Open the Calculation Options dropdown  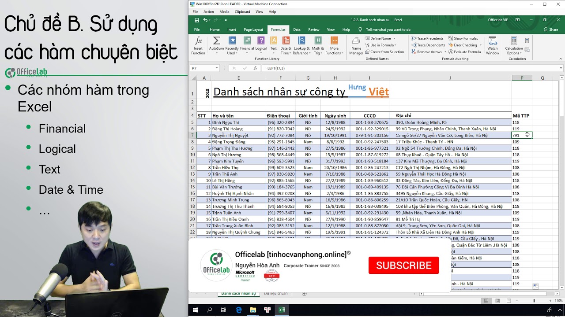click(x=514, y=45)
